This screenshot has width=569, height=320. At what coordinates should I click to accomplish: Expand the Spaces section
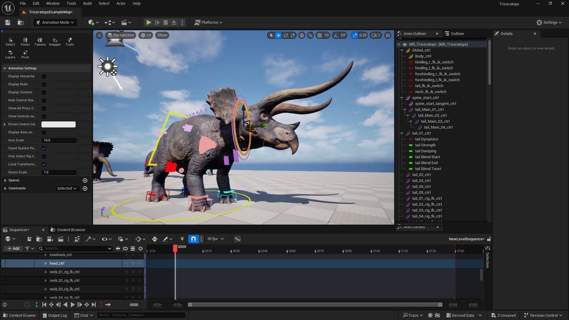pyautogui.click(x=5, y=180)
